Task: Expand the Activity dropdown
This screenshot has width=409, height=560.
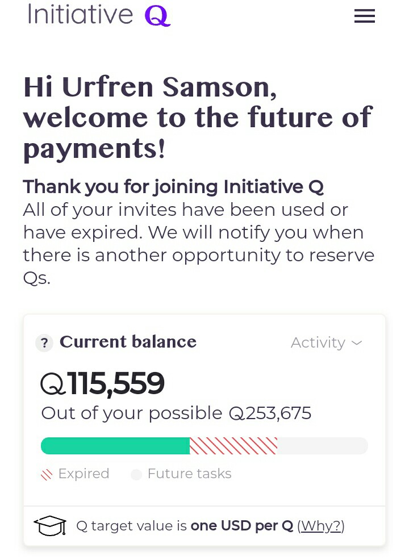Action: coord(327,343)
